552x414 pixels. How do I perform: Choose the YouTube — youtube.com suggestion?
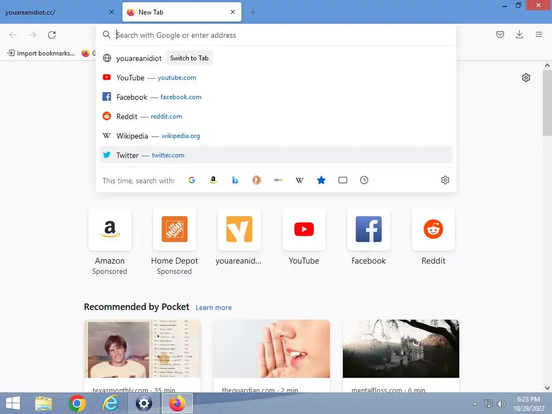pos(275,78)
